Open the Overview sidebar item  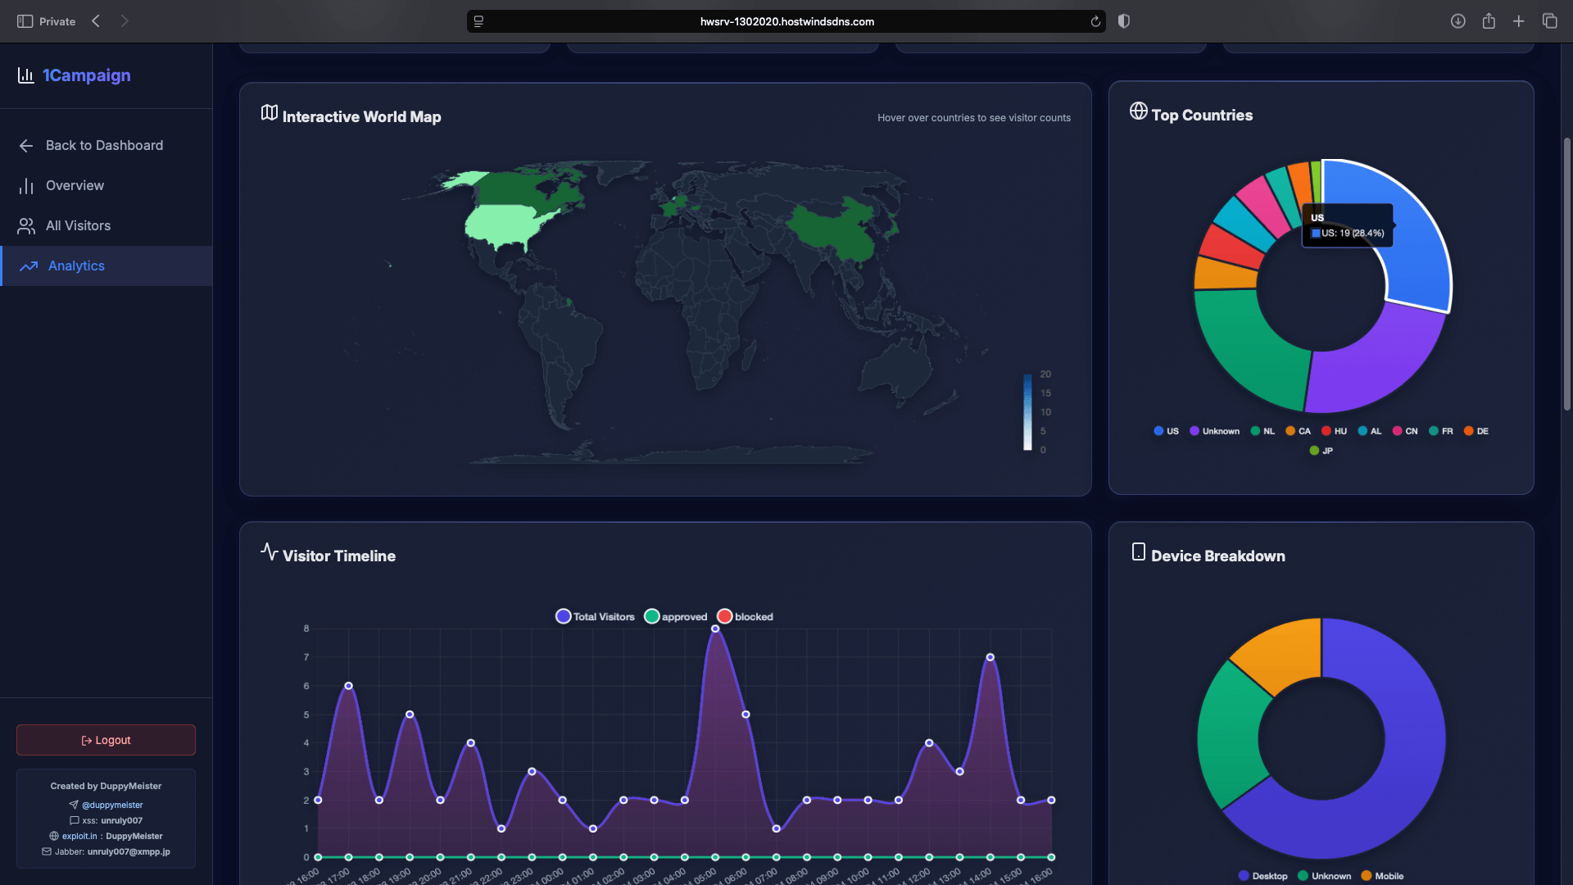point(75,186)
